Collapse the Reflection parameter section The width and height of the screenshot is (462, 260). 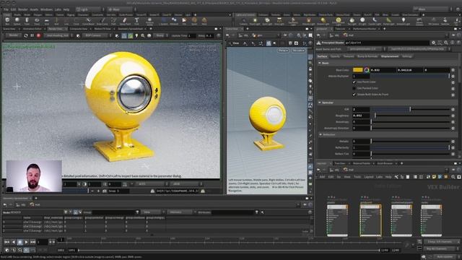(x=321, y=134)
